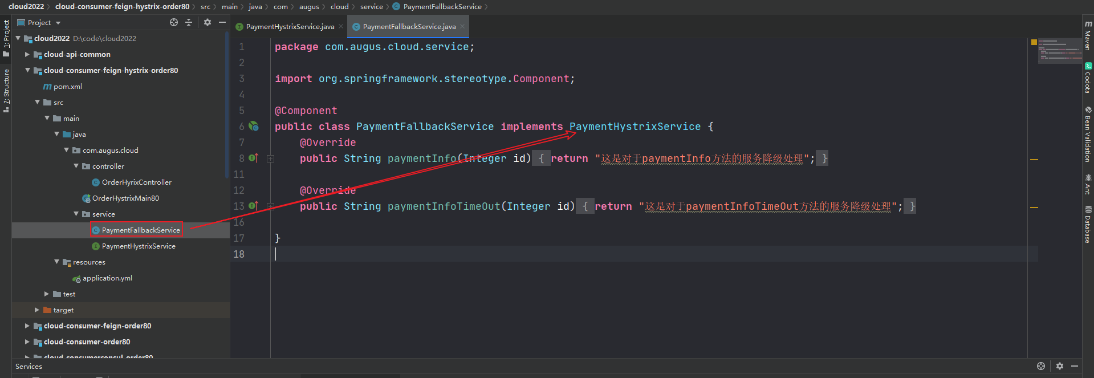This screenshot has height=378, width=1094.
Task: Click the warning marker for line 8 on the error stripe
Action: pos(1034,160)
